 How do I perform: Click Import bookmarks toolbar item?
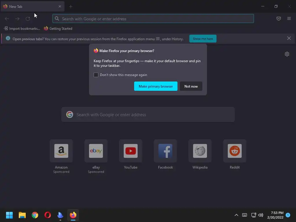[x=22, y=29]
